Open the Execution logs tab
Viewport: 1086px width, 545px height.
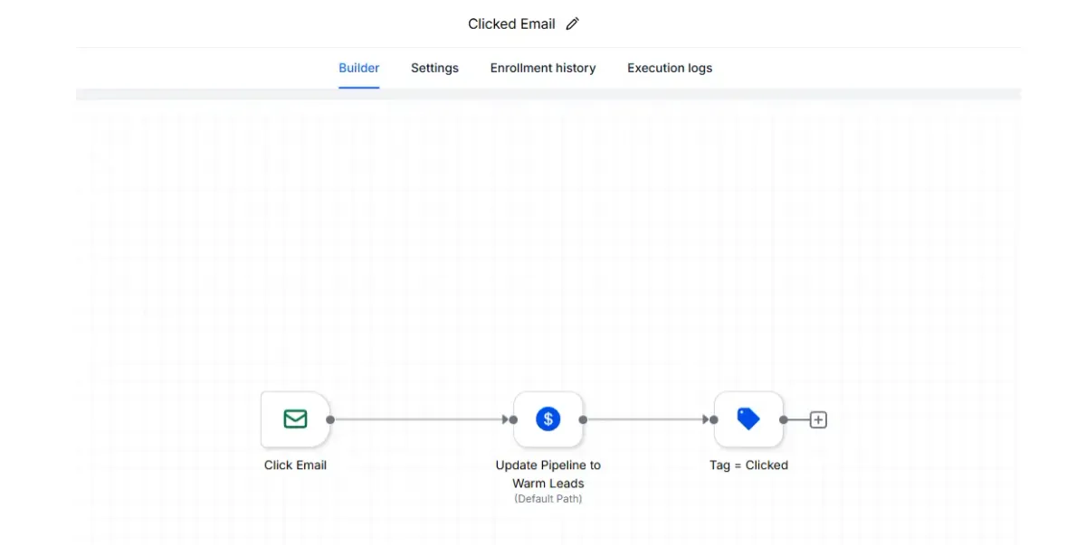(670, 68)
